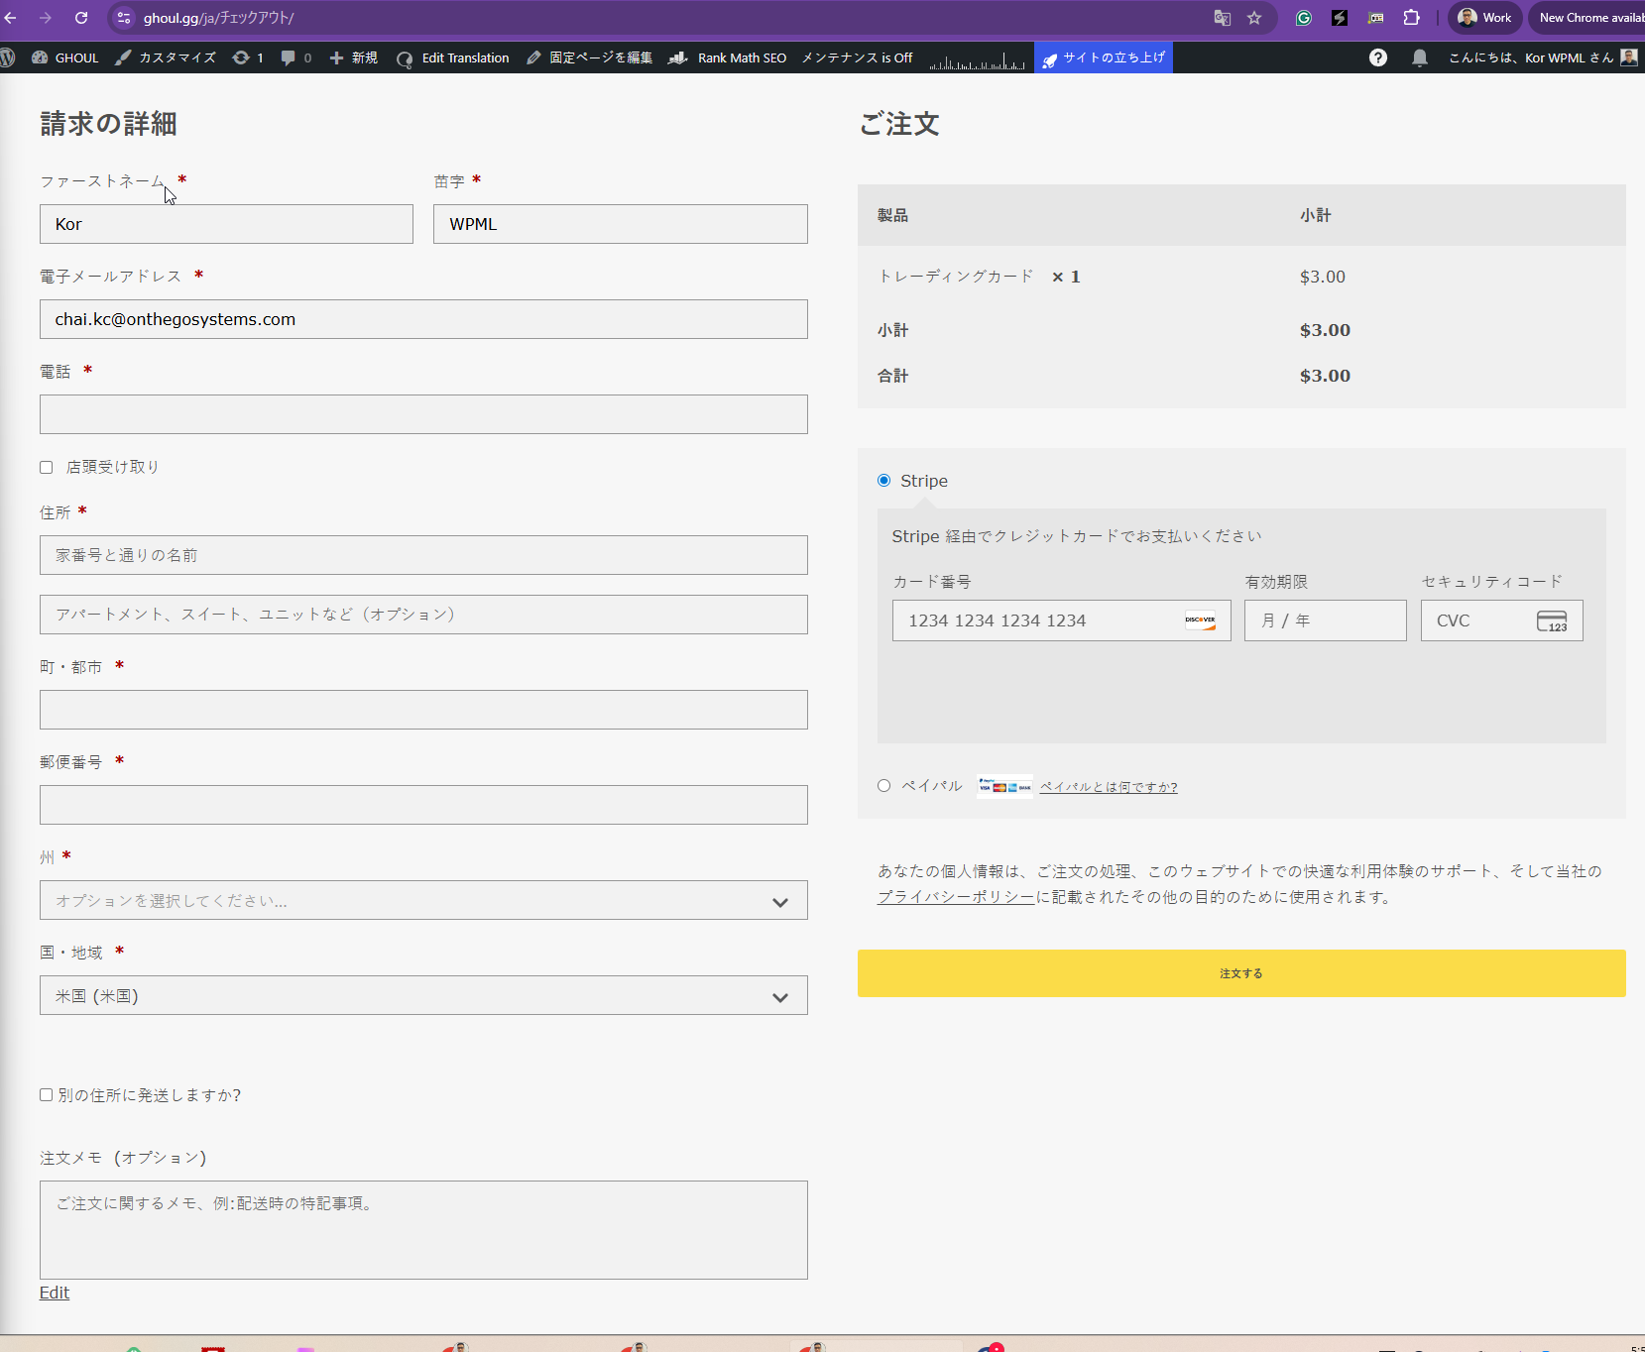Click the yellow 注文する button
Viewport: 1645px width, 1352px height.
pyautogui.click(x=1240, y=973)
